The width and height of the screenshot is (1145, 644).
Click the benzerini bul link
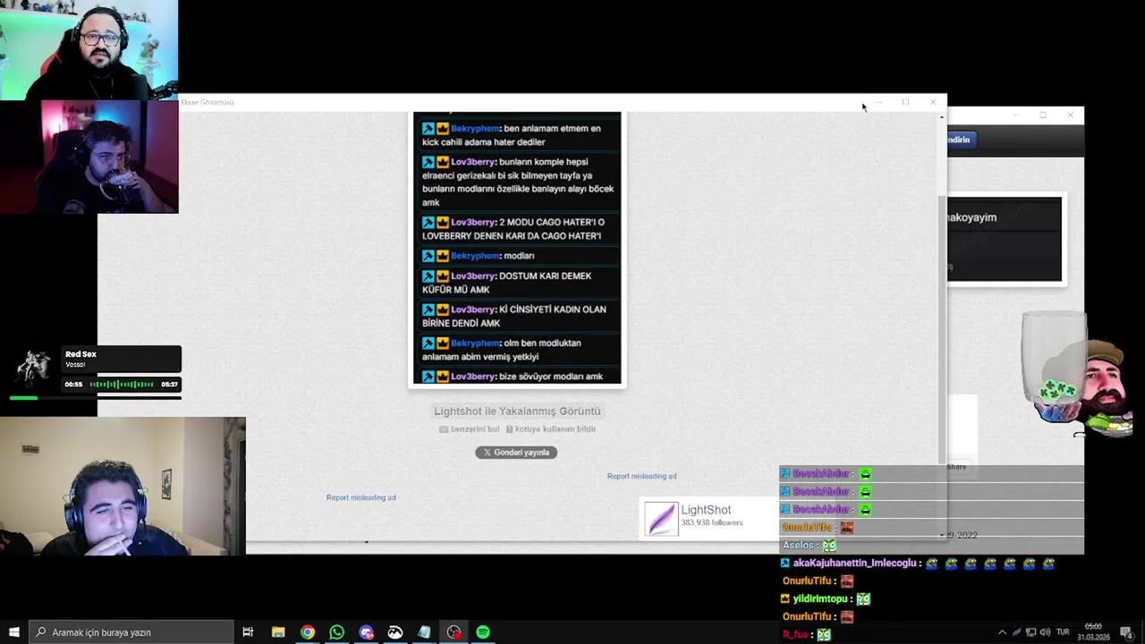(474, 429)
